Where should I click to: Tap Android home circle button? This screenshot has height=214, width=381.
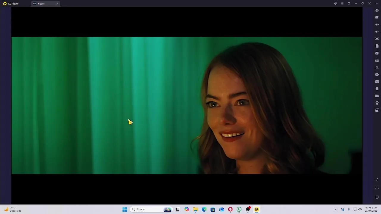tap(377, 188)
